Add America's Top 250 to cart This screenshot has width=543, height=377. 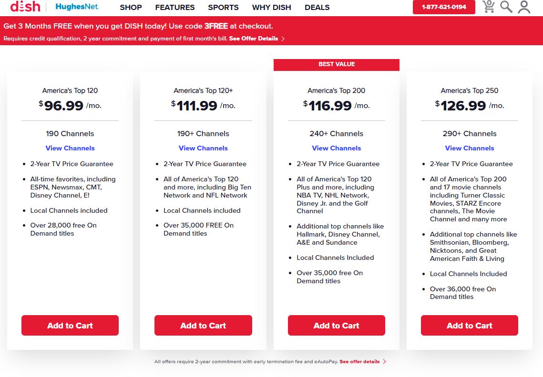(x=469, y=326)
